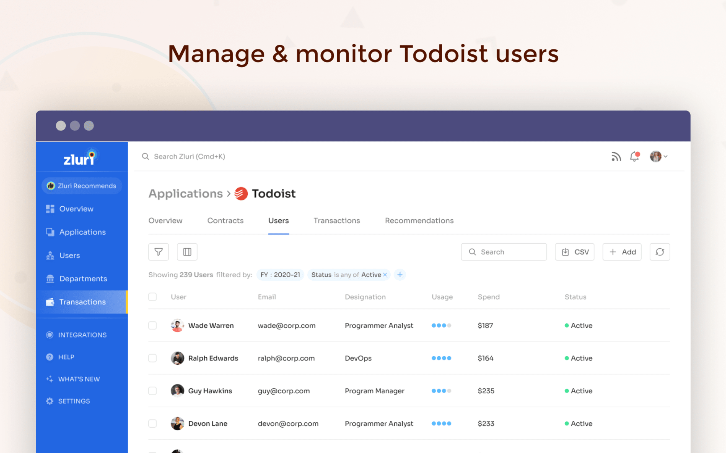Click the Departments sidebar menu item

click(84, 278)
